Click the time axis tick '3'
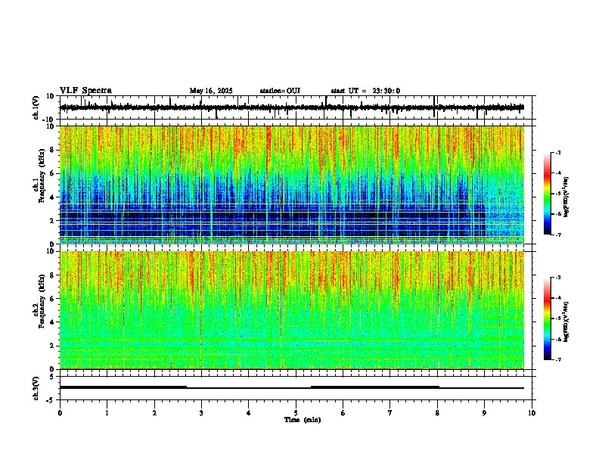 pyautogui.click(x=201, y=413)
